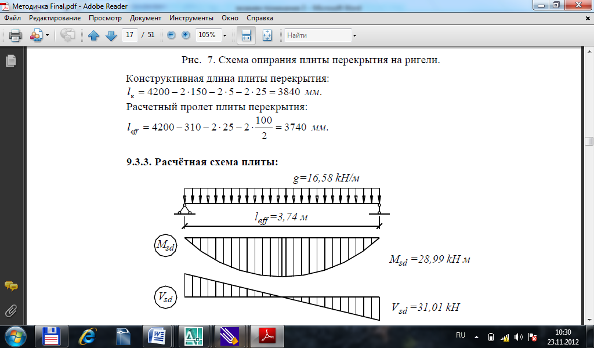Viewport: 594px width, 348px height.
Task: Click the Adobe Reader title bar PDF icon
Action: coord(5,6)
